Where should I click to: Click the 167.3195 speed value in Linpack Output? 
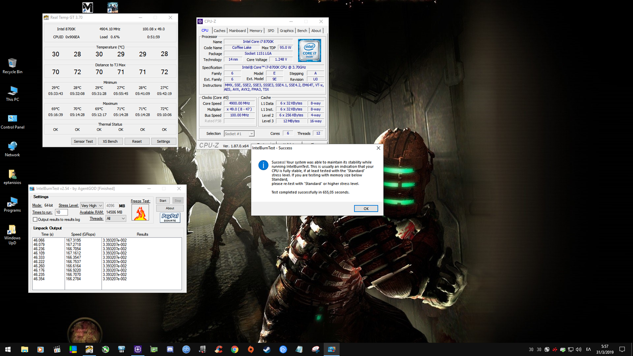[x=73, y=240]
